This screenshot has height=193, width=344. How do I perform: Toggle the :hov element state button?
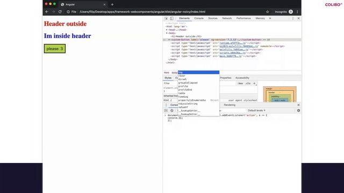tap(241, 84)
